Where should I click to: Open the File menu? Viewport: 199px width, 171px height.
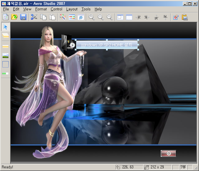click(6, 9)
